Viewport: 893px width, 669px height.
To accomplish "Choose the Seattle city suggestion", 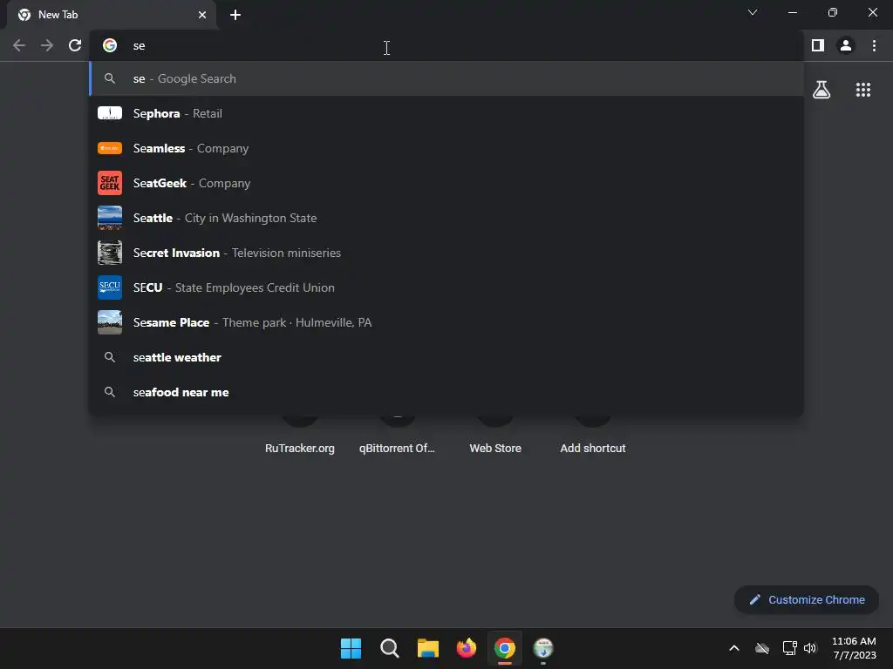I will coord(446,218).
